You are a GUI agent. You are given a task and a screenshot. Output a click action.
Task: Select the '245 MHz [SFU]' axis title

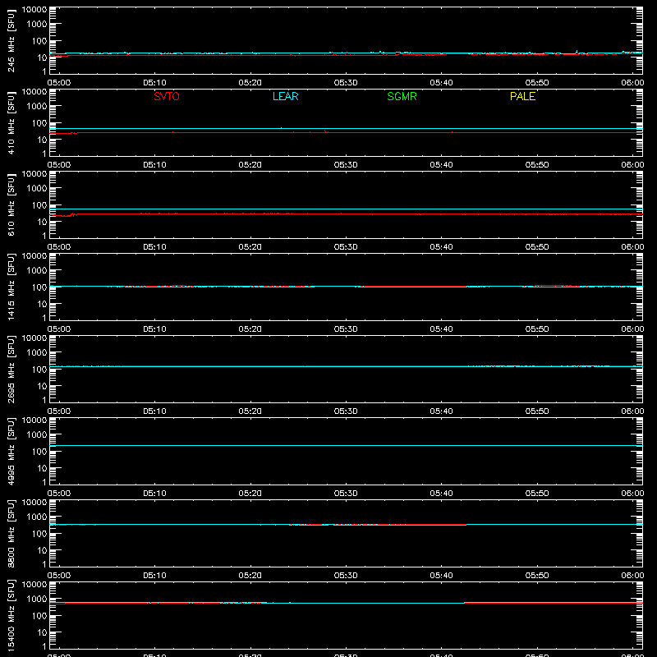11,40
